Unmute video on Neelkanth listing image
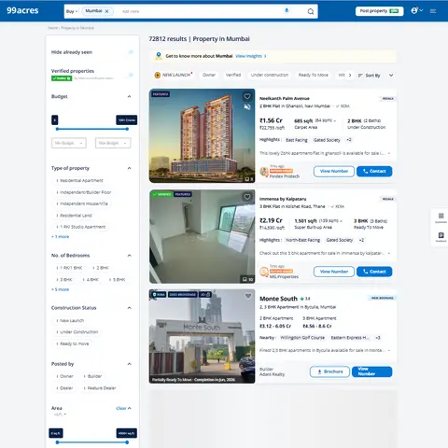The image size is (448, 448). tap(247, 107)
